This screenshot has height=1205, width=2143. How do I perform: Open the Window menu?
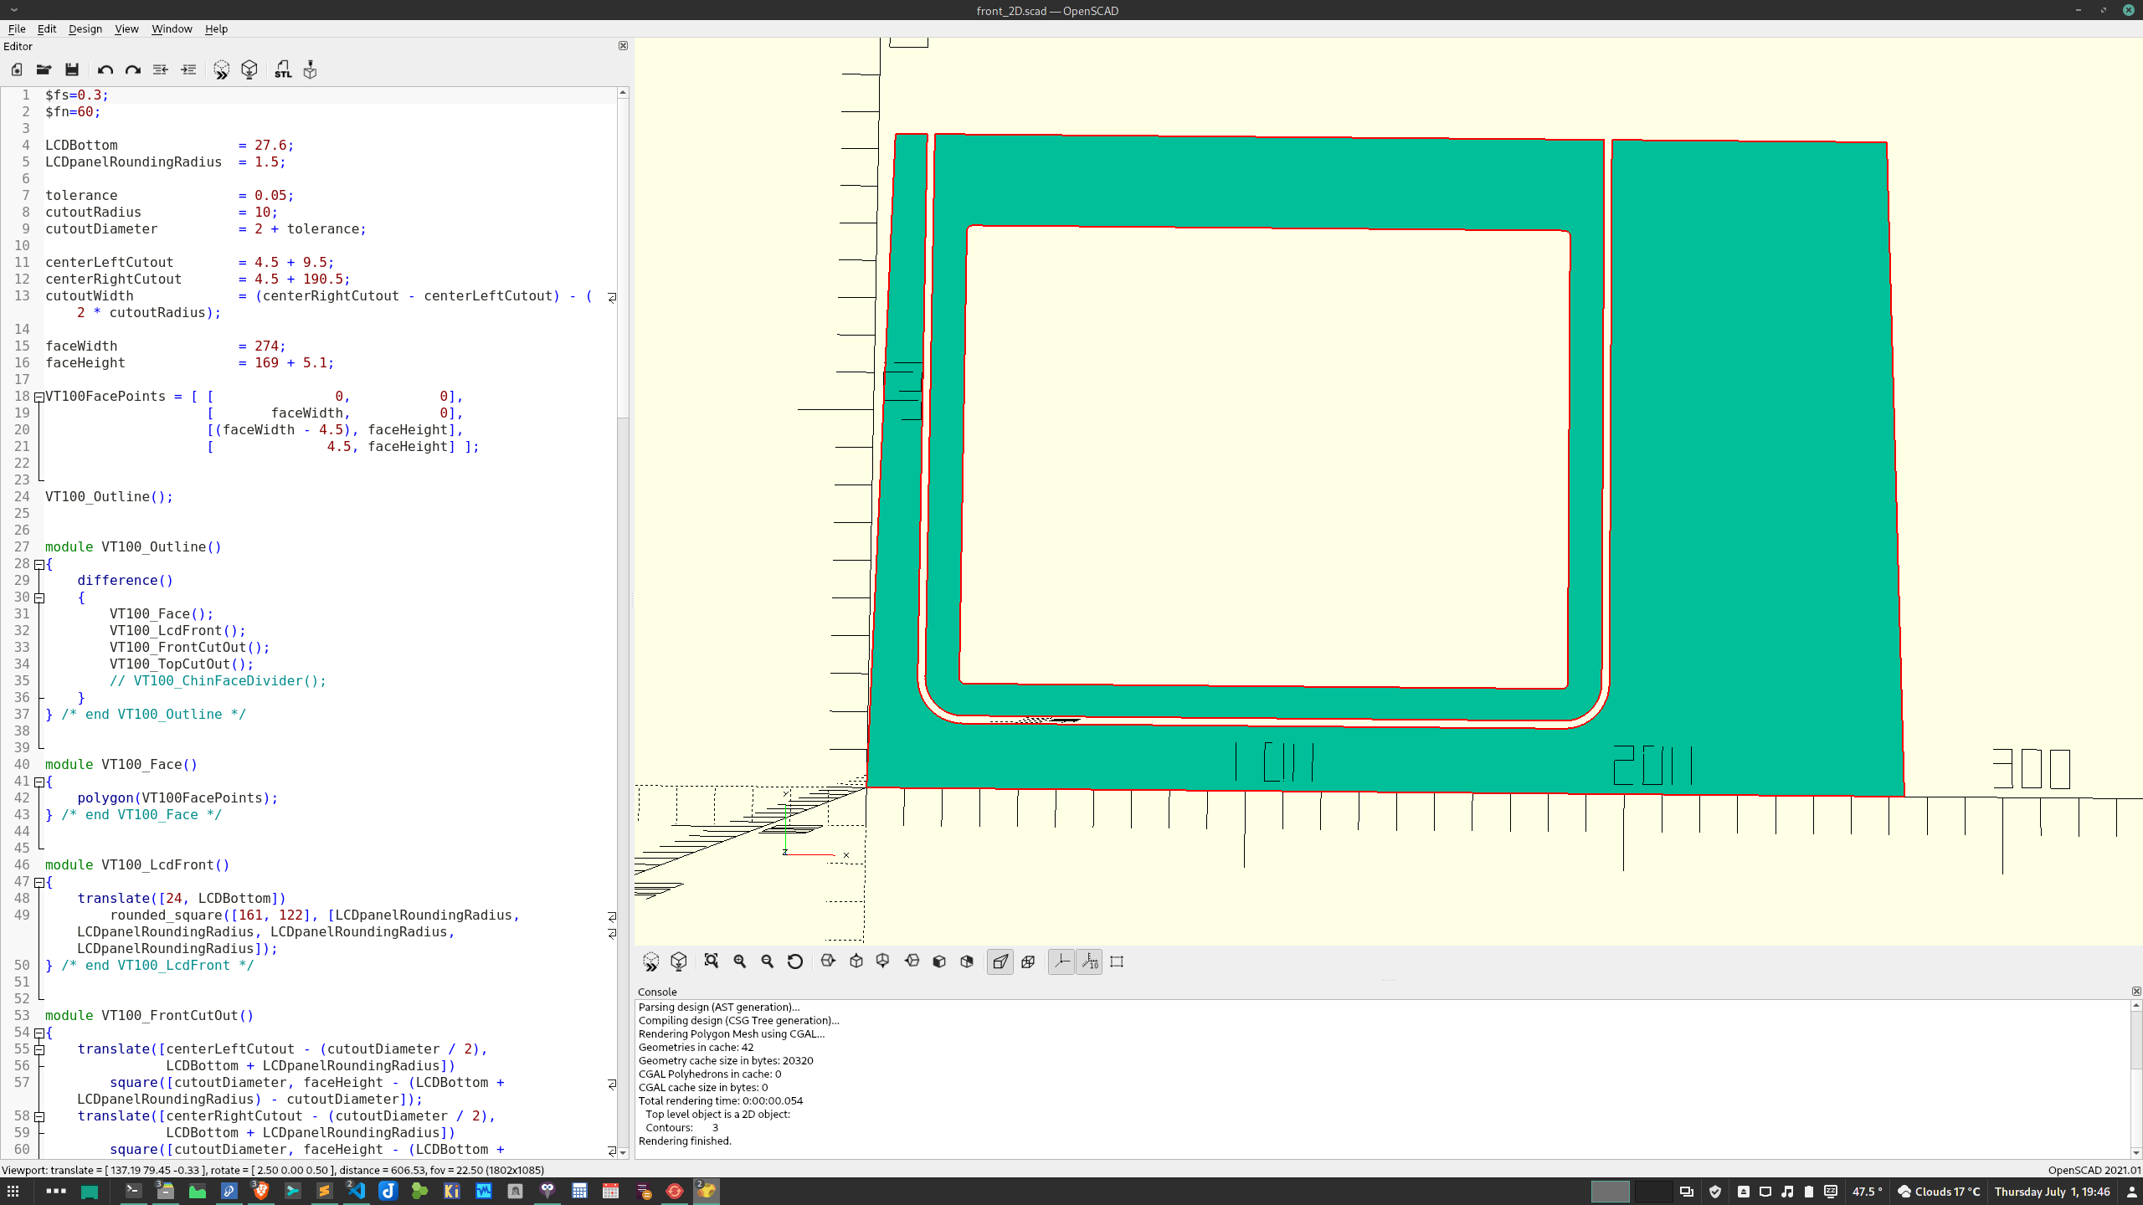click(172, 28)
